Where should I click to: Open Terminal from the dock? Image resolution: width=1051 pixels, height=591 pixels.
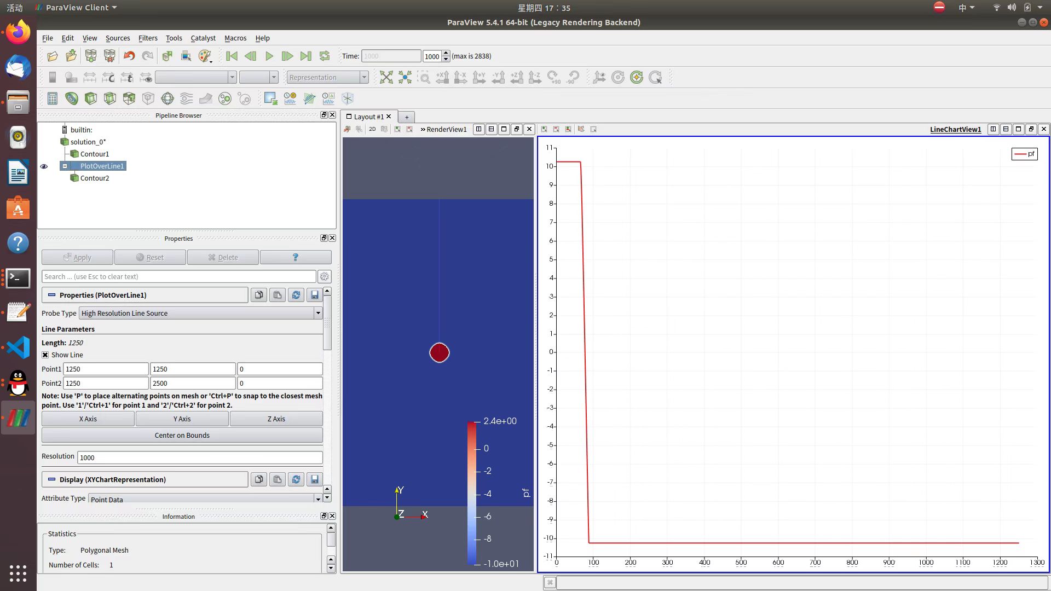[x=18, y=278]
